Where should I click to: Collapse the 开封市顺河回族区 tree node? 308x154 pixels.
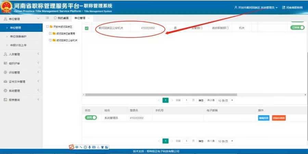click(x=47, y=26)
